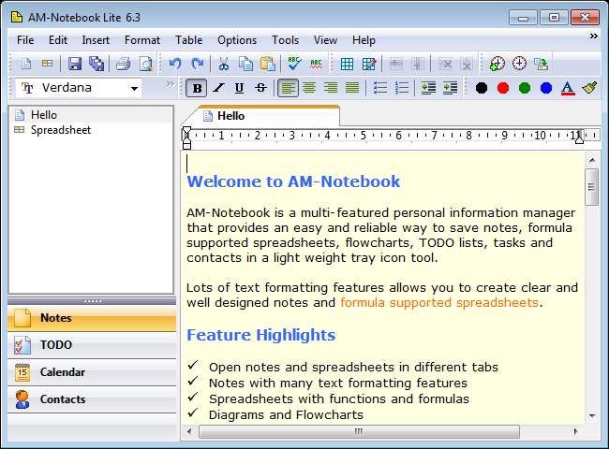
Task: Undo the last action
Action: click(175, 64)
